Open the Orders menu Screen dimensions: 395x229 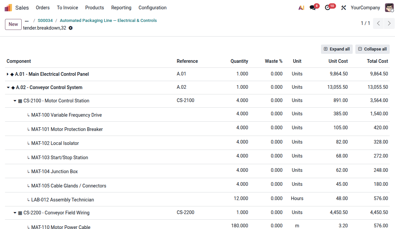pyautogui.click(x=43, y=8)
